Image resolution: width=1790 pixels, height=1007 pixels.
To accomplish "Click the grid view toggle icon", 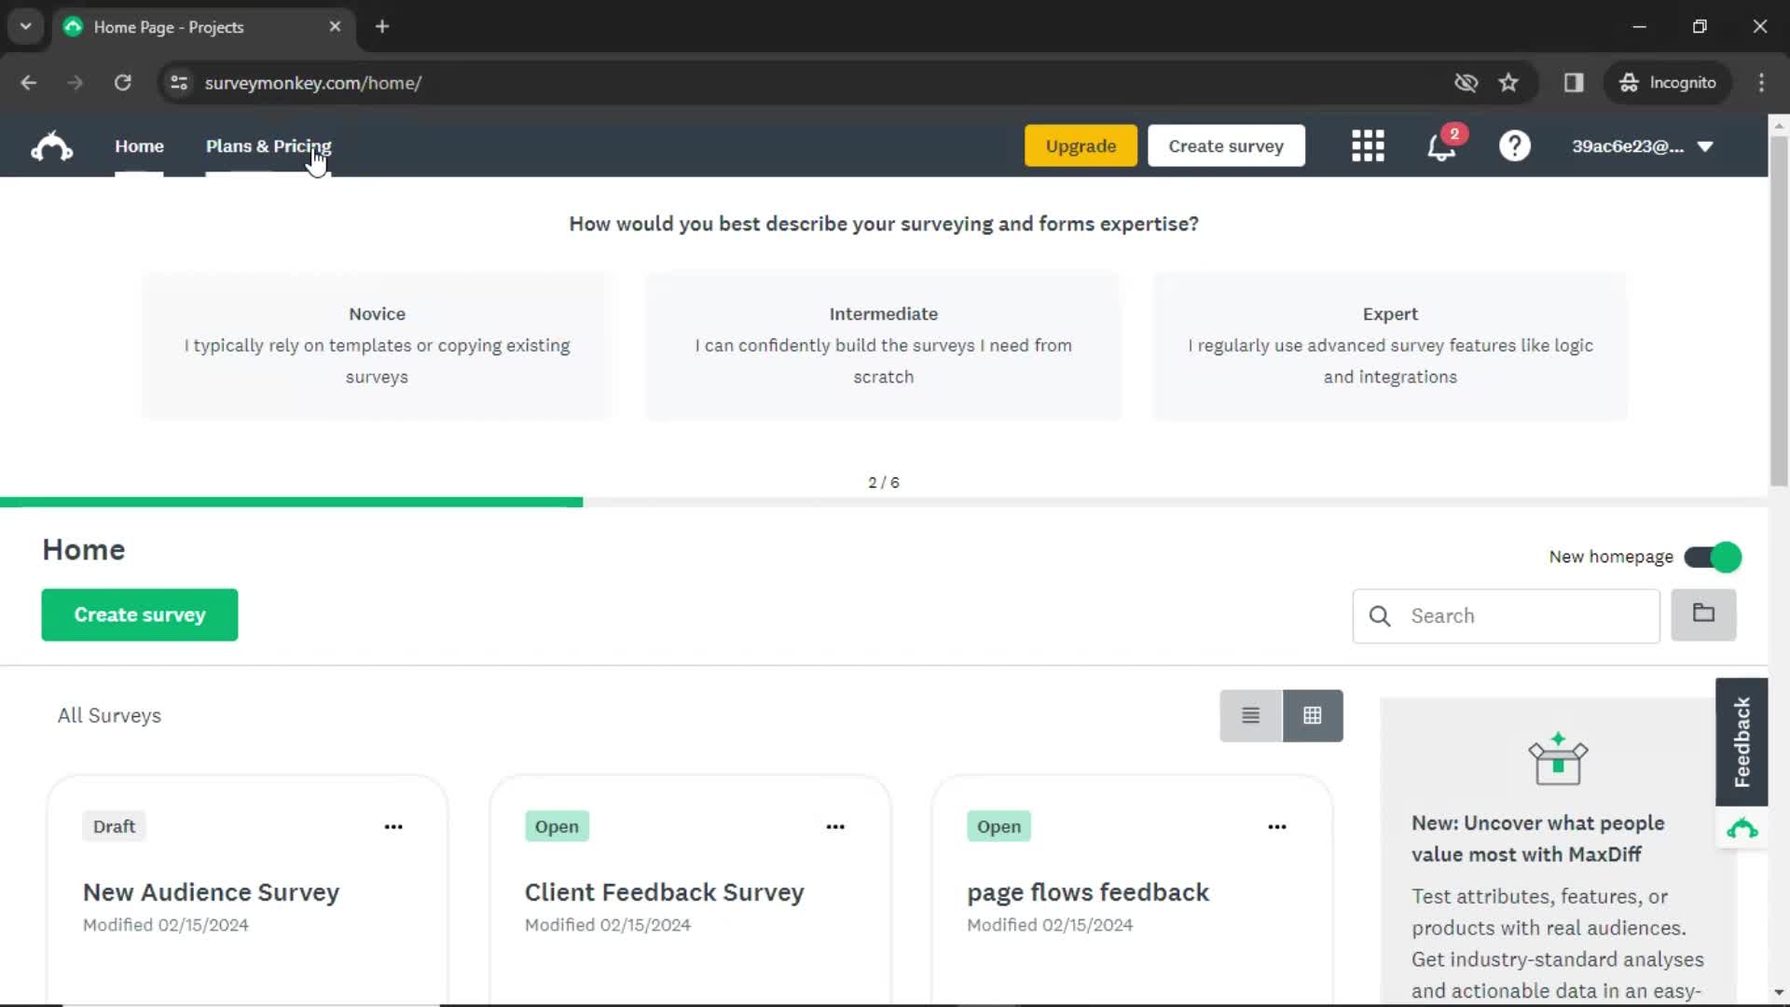I will (x=1311, y=714).
